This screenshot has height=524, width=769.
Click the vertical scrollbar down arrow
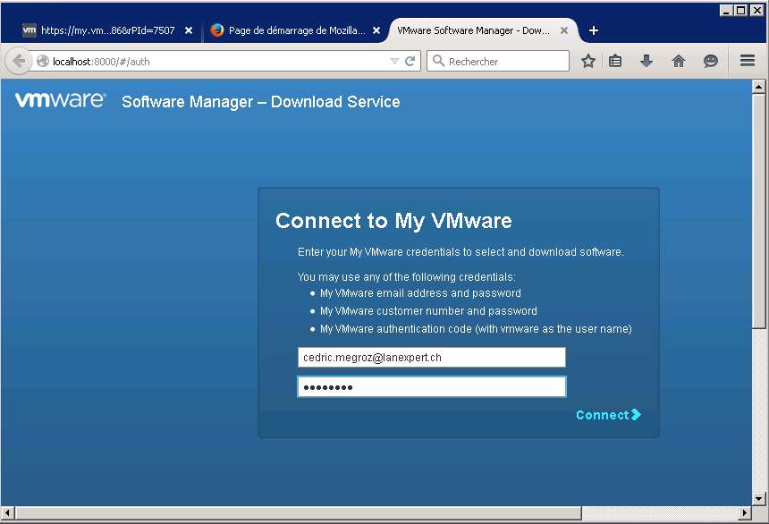pyautogui.click(x=758, y=499)
